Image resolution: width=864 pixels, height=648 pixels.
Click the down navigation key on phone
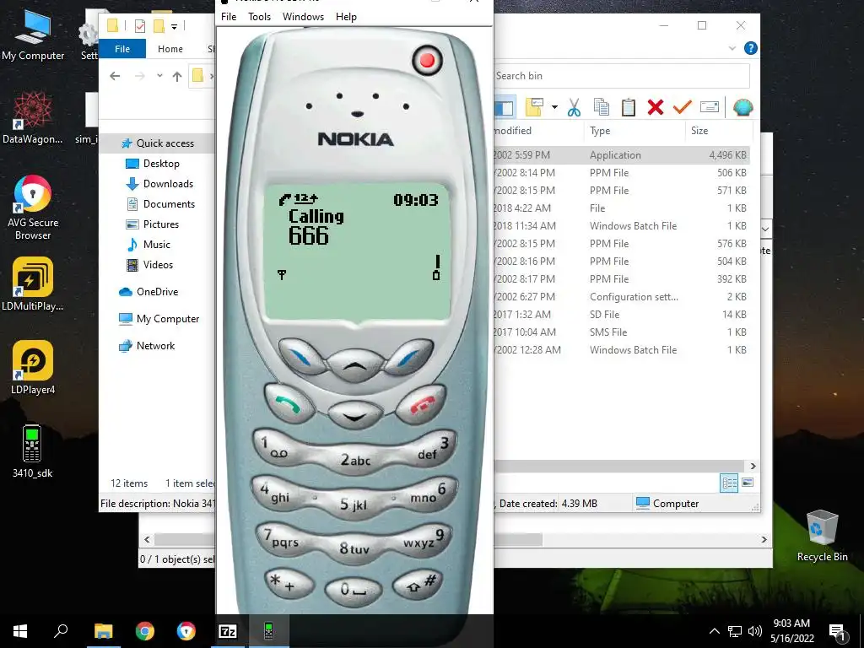tap(355, 415)
